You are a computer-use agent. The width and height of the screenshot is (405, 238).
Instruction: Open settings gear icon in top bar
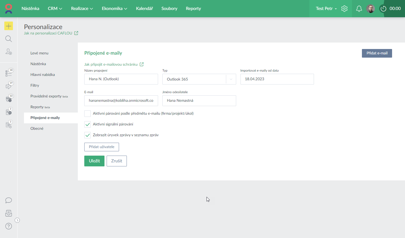tap(344, 9)
